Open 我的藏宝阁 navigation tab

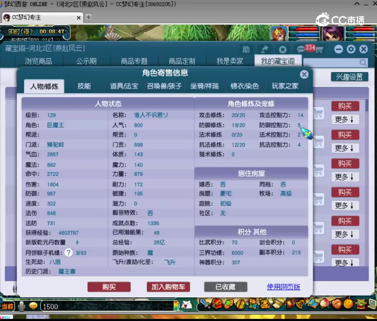click(x=278, y=61)
